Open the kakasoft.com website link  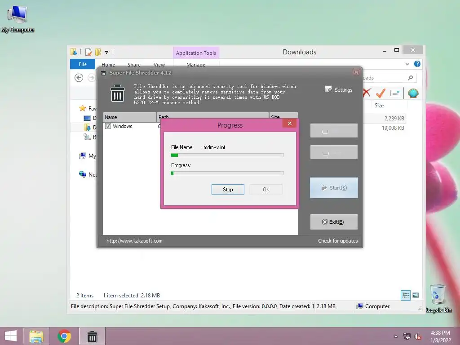(134, 241)
